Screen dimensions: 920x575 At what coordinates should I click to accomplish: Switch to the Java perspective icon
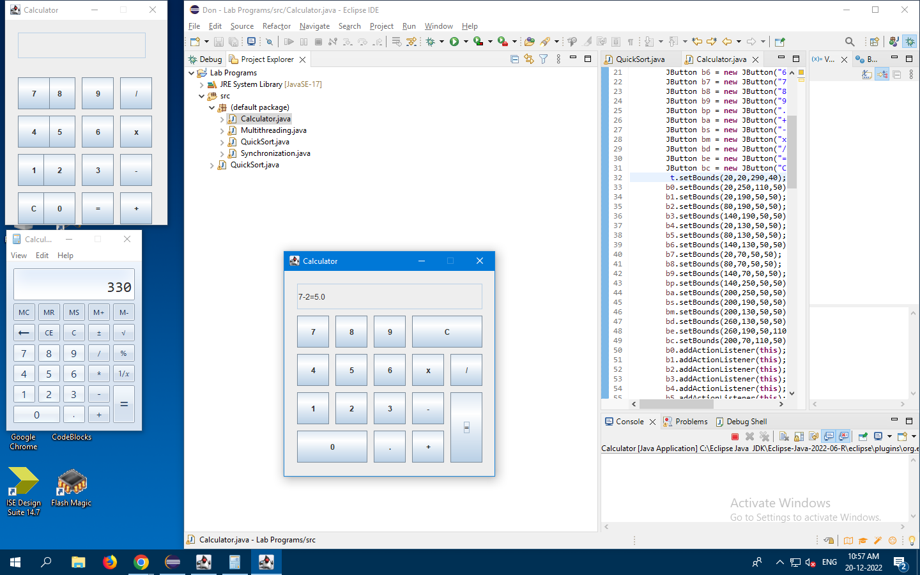click(x=894, y=42)
